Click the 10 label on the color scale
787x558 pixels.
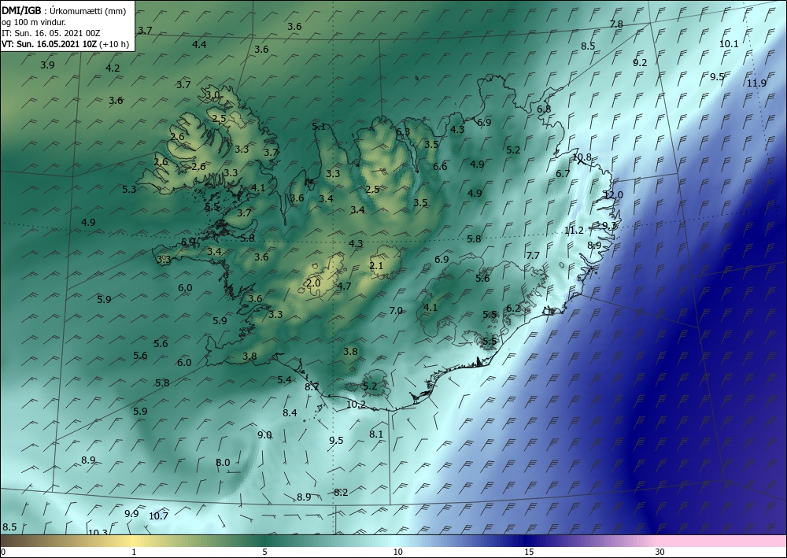[398, 552]
